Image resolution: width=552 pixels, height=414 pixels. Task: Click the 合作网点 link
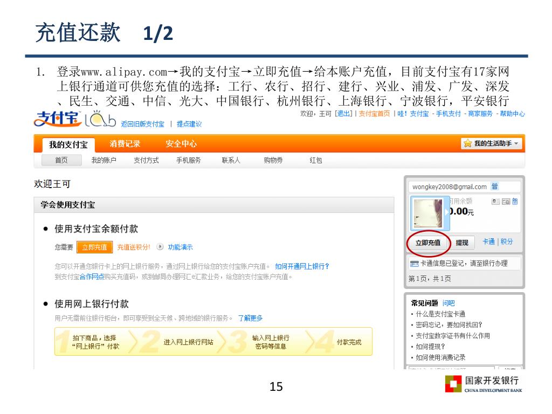click(x=92, y=277)
